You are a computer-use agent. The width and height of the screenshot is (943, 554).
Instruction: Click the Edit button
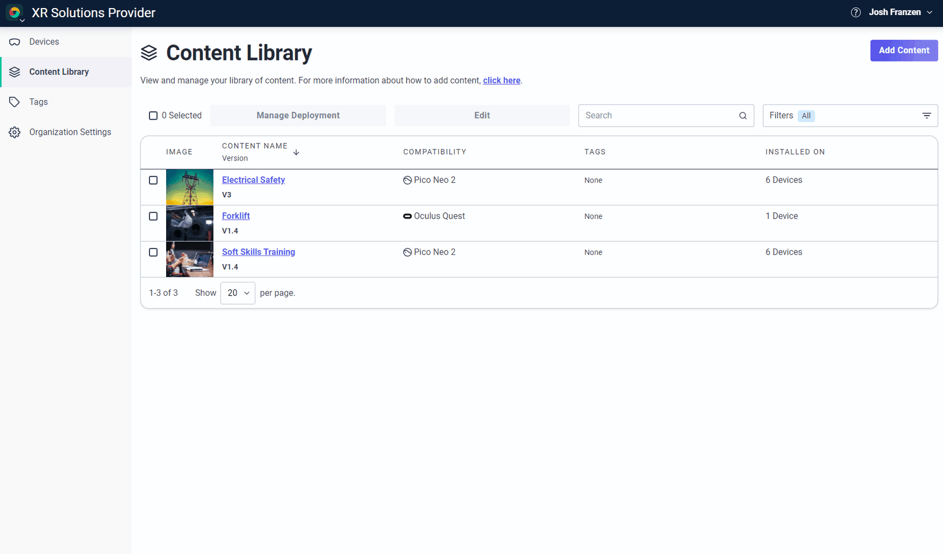[482, 116]
